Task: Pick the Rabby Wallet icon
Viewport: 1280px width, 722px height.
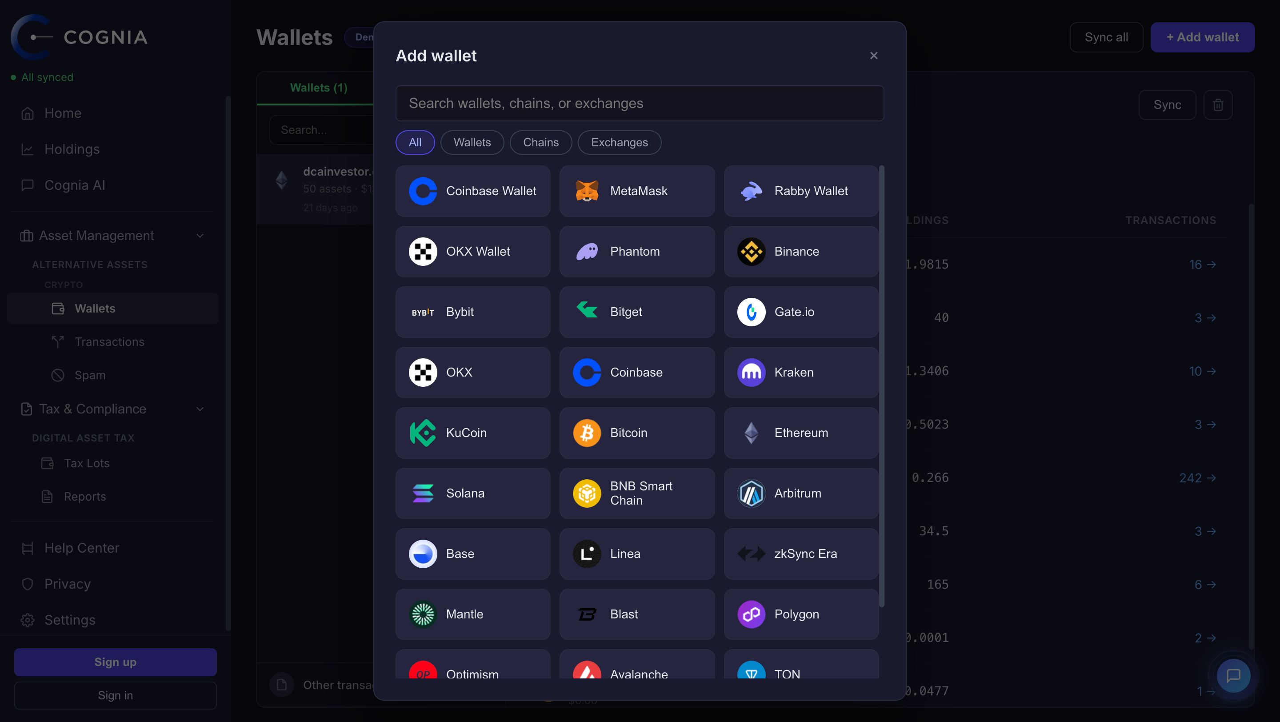Action: click(751, 191)
